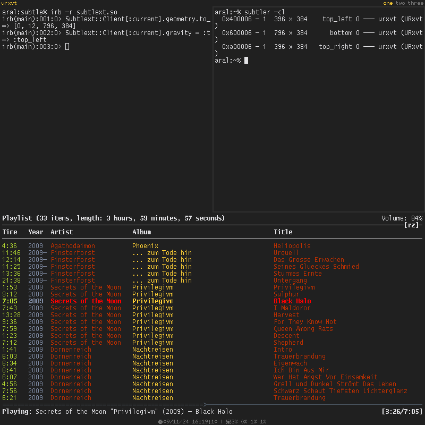This screenshot has height=425, width=425.
Task: Select the currently playing track "Black Halo"
Action: [292, 301]
